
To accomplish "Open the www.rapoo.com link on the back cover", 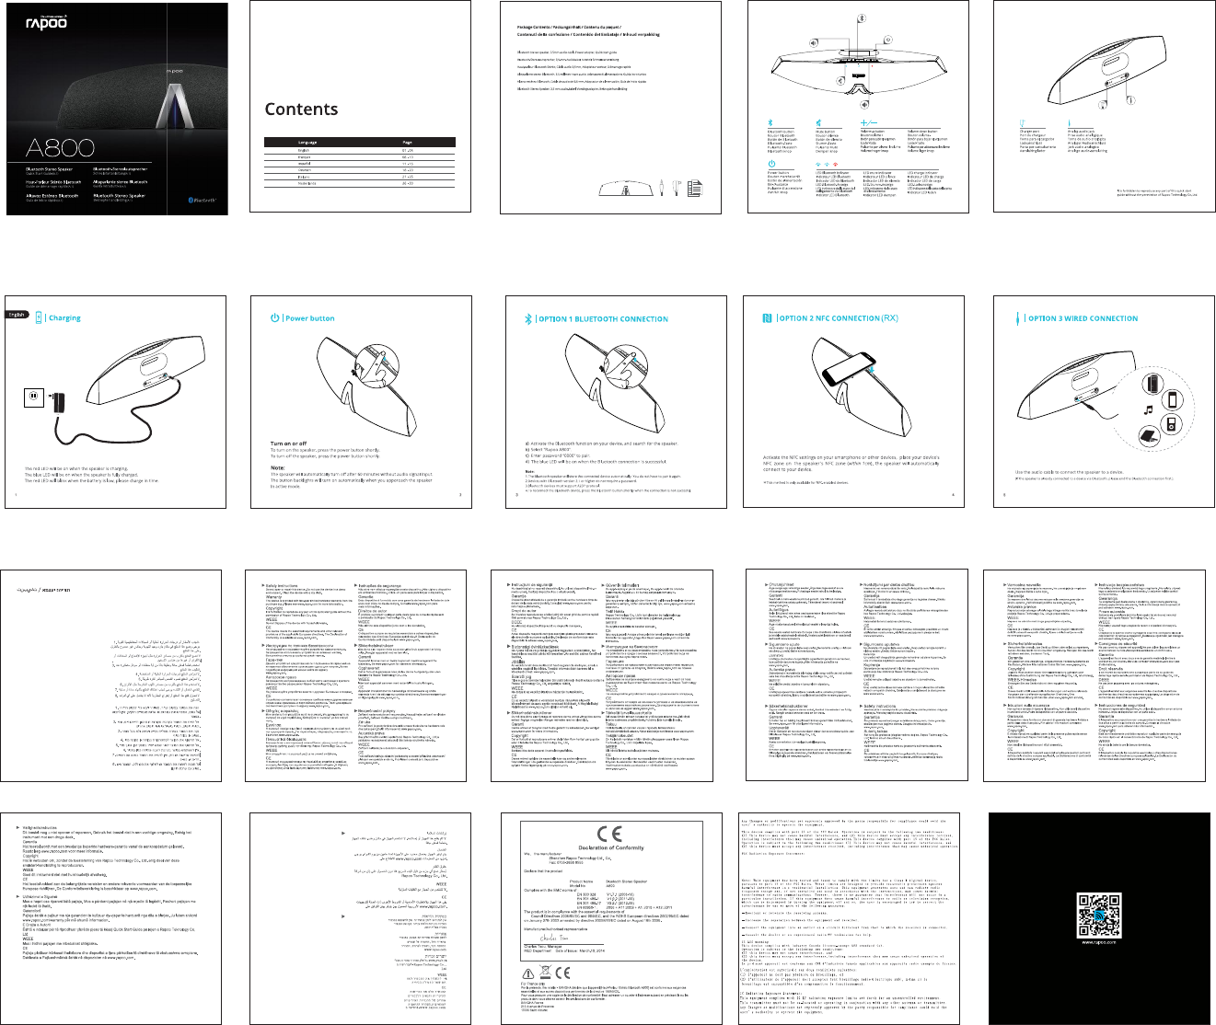I will click(x=1101, y=942).
